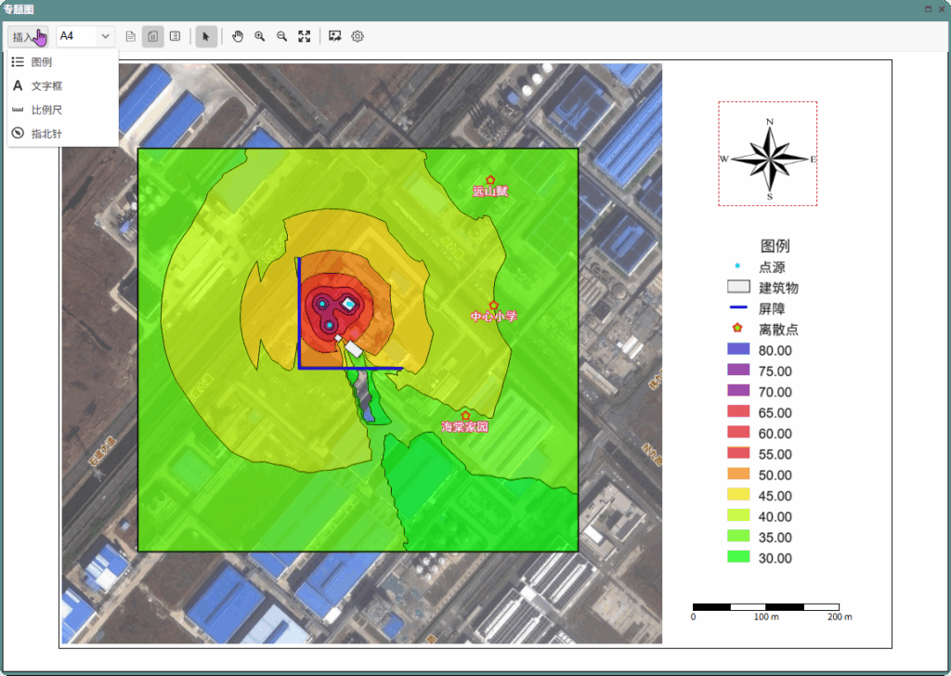Image resolution: width=951 pixels, height=676 pixels.
Task: Open the gear settings icon
Action: click(358, 36)
